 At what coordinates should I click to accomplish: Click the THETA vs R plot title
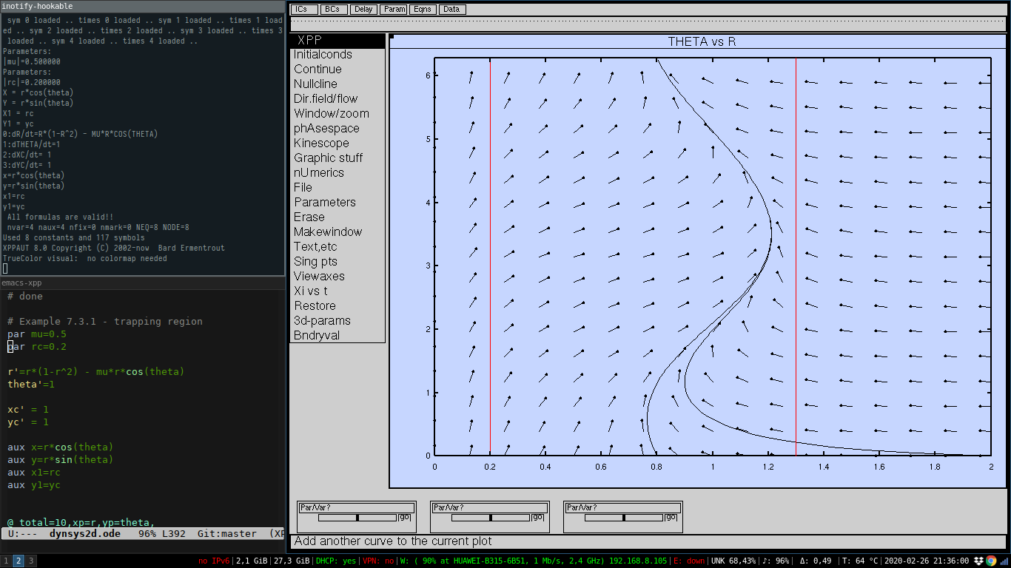[702, 42]
